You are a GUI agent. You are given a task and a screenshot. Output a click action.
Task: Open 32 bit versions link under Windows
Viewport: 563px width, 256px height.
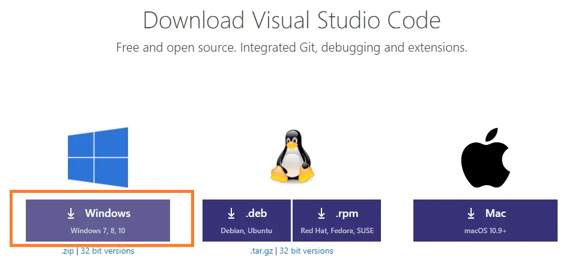108,251
